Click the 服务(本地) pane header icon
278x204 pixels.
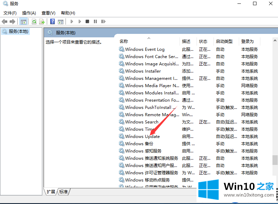50,33
